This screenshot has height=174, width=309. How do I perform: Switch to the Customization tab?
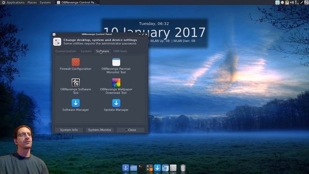pos(66,51)
